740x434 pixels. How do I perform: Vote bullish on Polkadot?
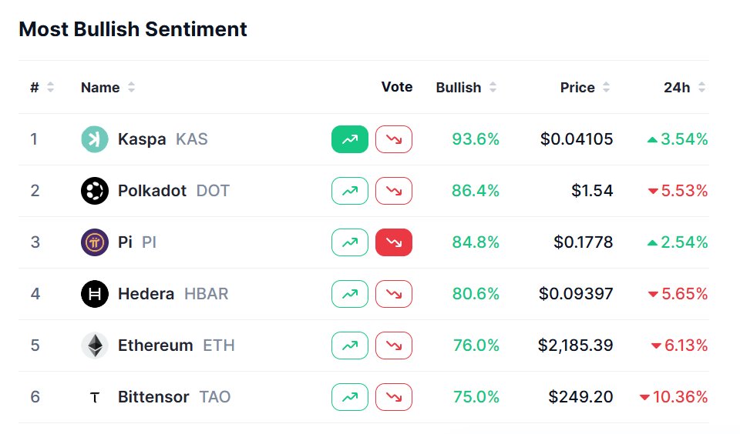point(350,191)
